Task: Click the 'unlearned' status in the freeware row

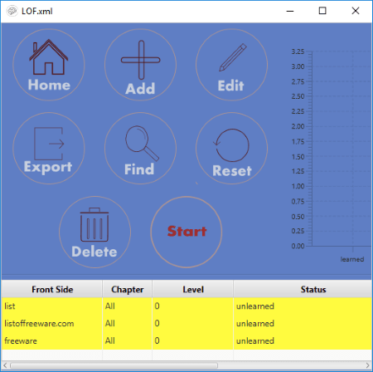Action: click(255, 340)
